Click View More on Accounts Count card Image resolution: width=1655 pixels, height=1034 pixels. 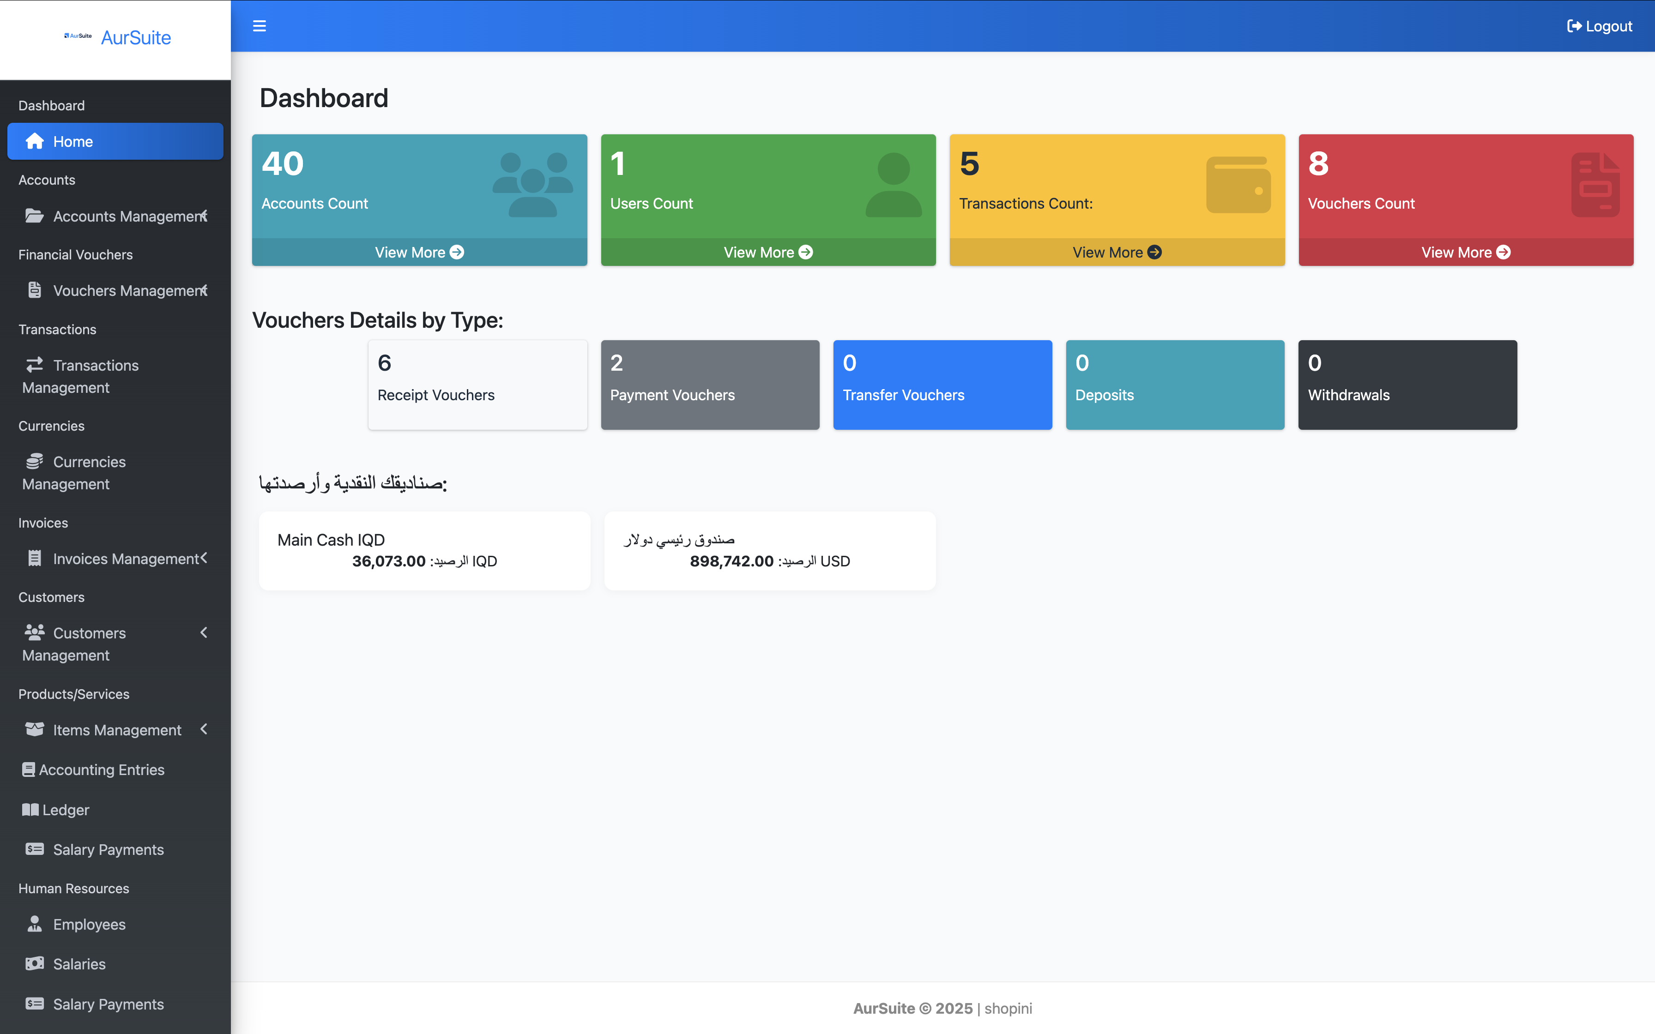419,252
